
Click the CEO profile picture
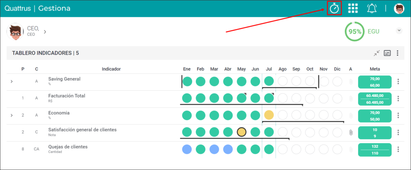pos(15,31)
